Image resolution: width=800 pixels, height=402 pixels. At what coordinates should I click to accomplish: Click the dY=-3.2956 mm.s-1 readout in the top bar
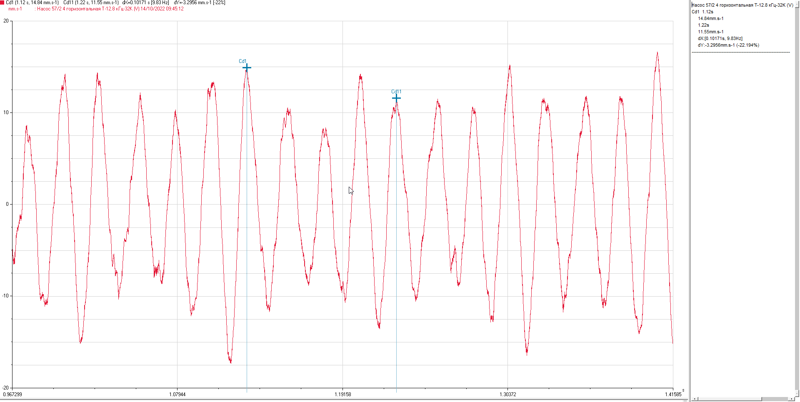point(200,2)
